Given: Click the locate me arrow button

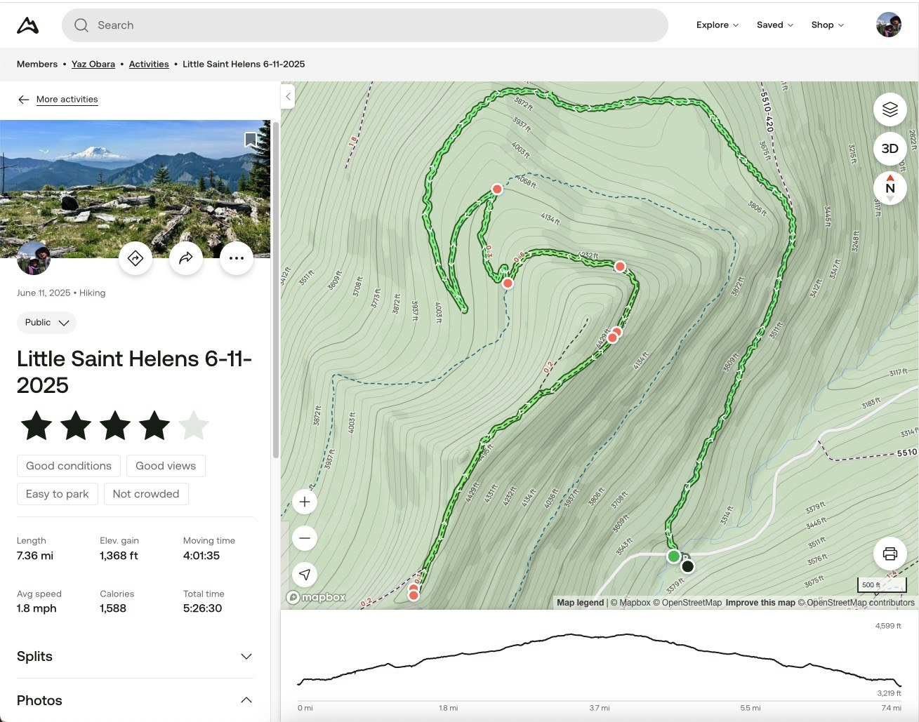Looking at the screenshot, I should 305,575.
